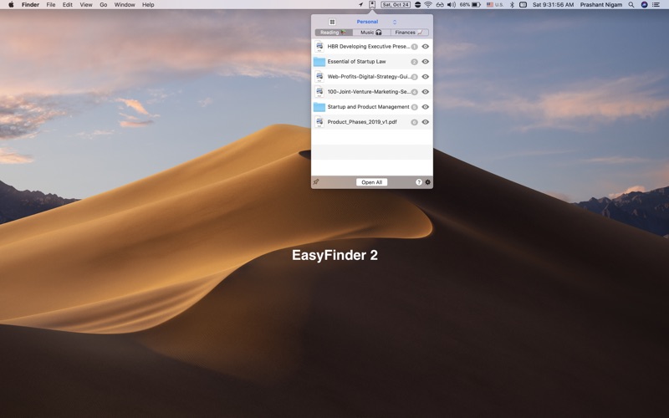Open the U.S. input source menu
The width and height of the screenshot is (669, 418).
(x=495, y=5)
